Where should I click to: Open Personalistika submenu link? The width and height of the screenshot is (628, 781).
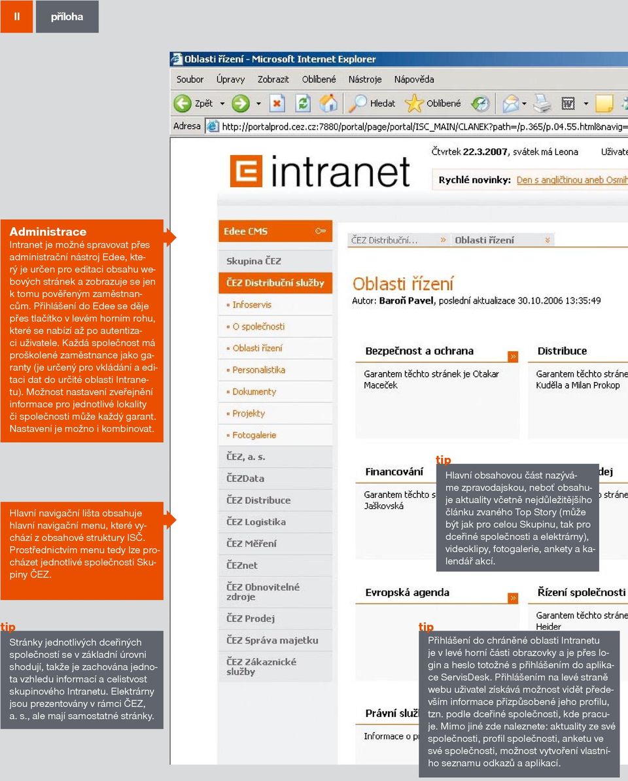point(258,370)
